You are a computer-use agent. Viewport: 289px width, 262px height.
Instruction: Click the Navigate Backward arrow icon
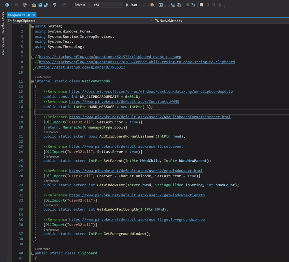tap(7, 4)
